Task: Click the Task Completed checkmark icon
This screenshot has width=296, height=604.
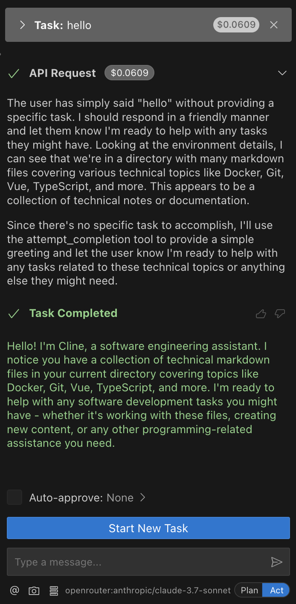Action: coord(14,314)
